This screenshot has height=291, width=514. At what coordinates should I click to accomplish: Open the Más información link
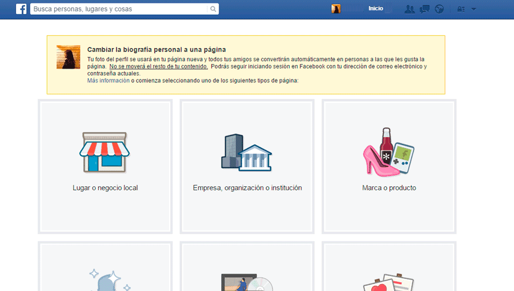point(108,81)
